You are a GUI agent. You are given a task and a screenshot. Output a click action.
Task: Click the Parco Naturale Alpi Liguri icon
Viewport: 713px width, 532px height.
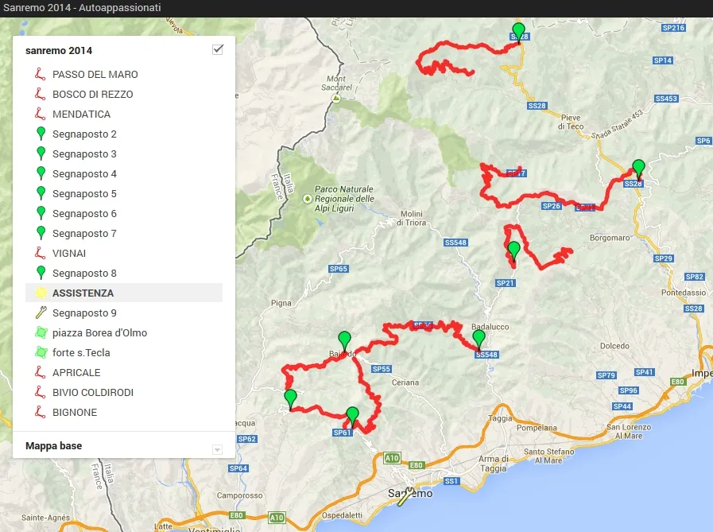[308, 199]
